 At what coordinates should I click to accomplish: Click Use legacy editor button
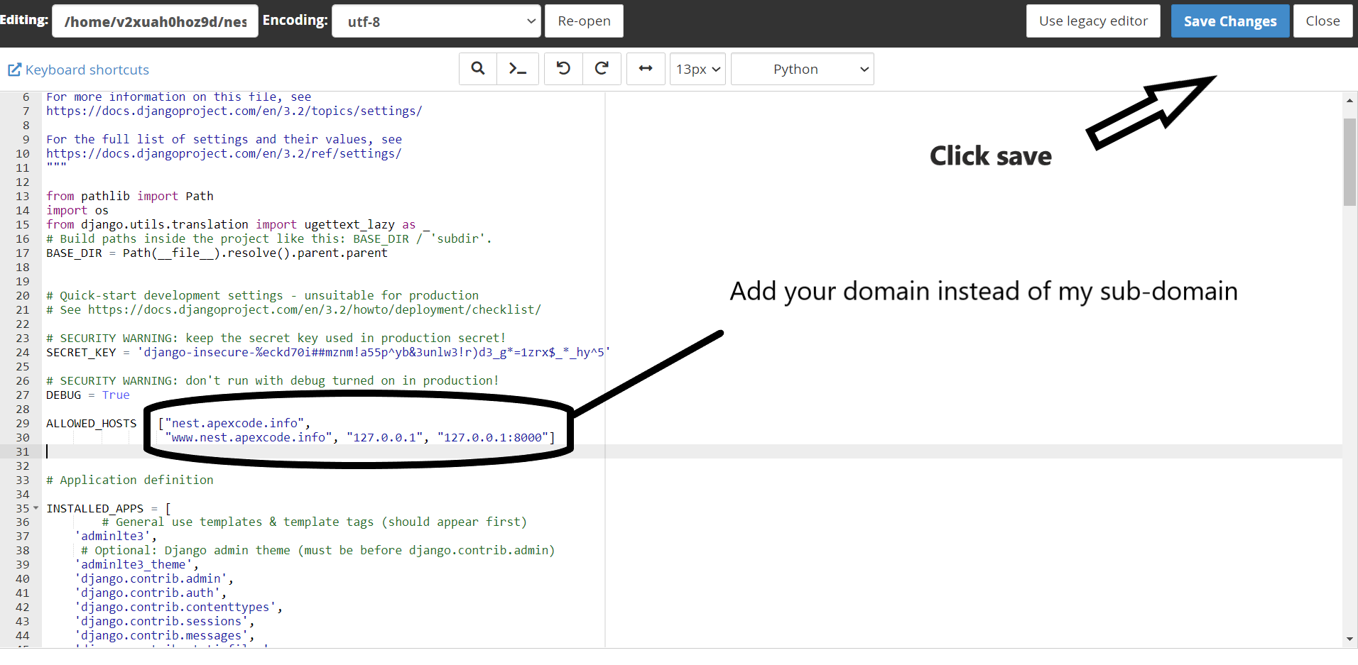coord(1092,21)
